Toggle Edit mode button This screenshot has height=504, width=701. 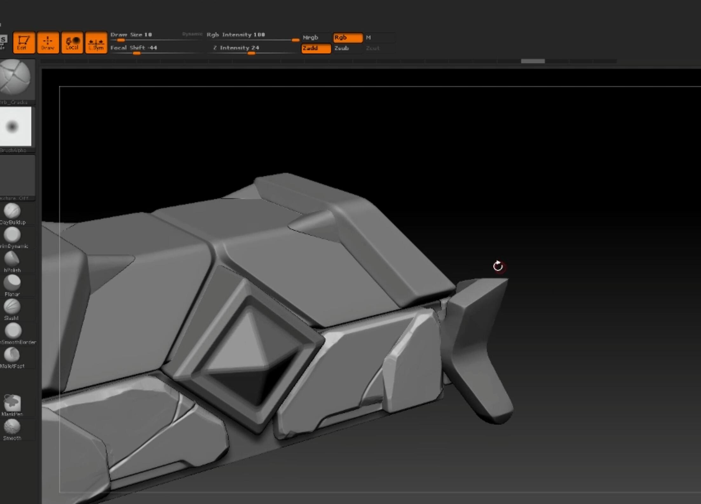point(24,42)
